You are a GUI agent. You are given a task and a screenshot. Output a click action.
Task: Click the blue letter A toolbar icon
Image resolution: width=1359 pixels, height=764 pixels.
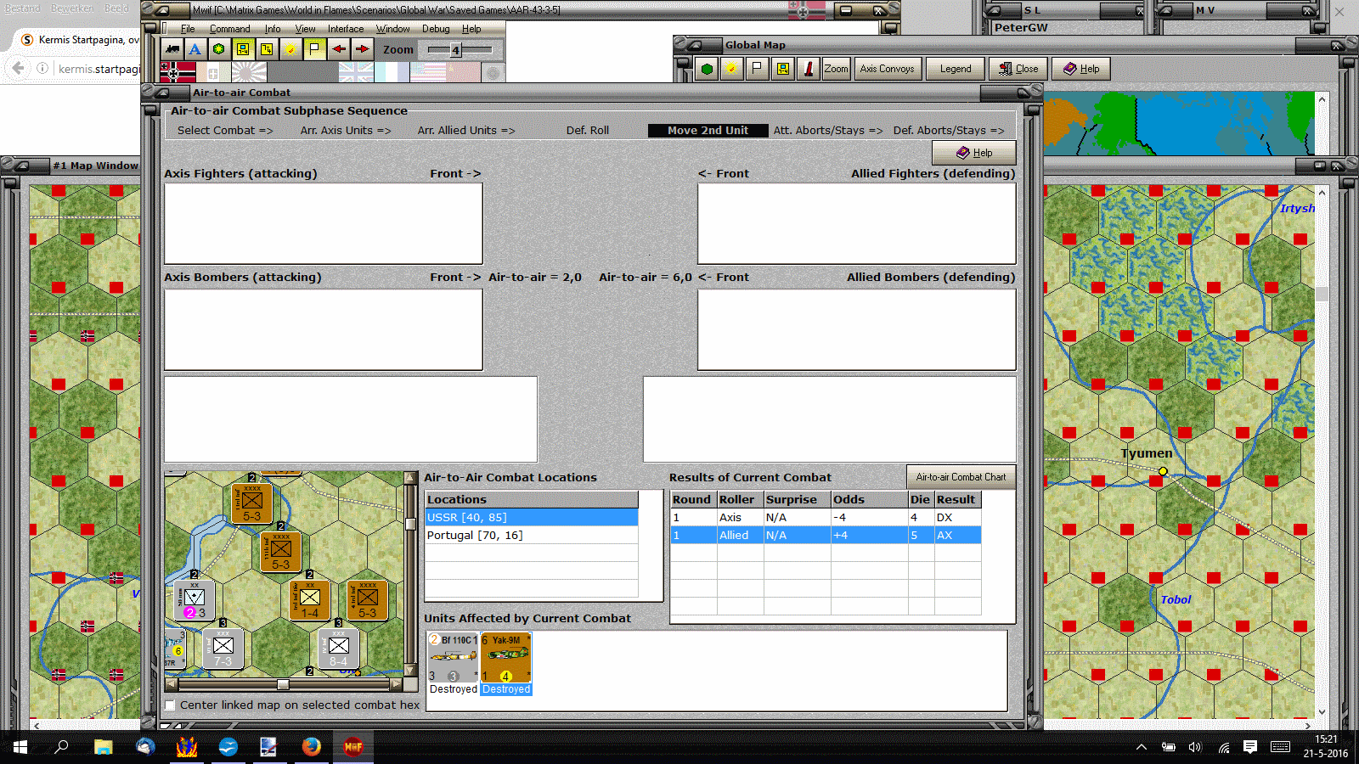point(195,49)
